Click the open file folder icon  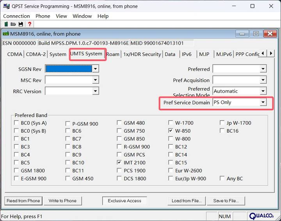13,24
